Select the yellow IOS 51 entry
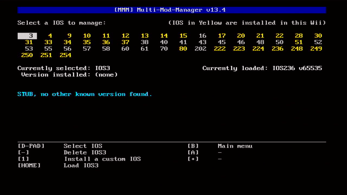Viewport: 347px width, 195px height. [299, 42]
